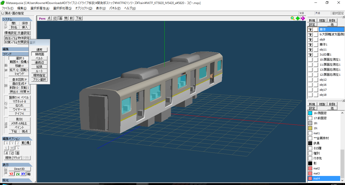Collapse the 編集オプション panel header
Image resolution: width=345 pixels, height=185 pixels.
pyautogui.click(x=17, y=139)
